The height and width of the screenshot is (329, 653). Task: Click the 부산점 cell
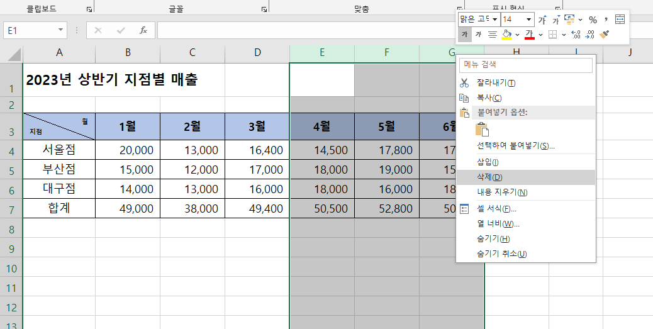[59, 169]
